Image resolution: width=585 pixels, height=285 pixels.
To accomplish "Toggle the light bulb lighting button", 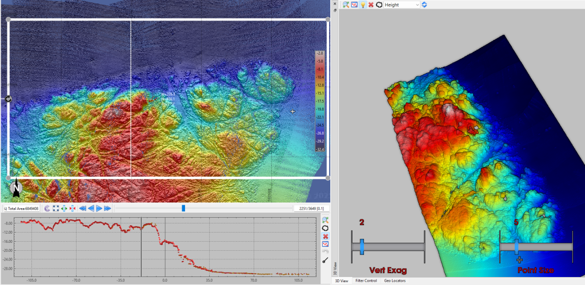I will pos(362,5).
